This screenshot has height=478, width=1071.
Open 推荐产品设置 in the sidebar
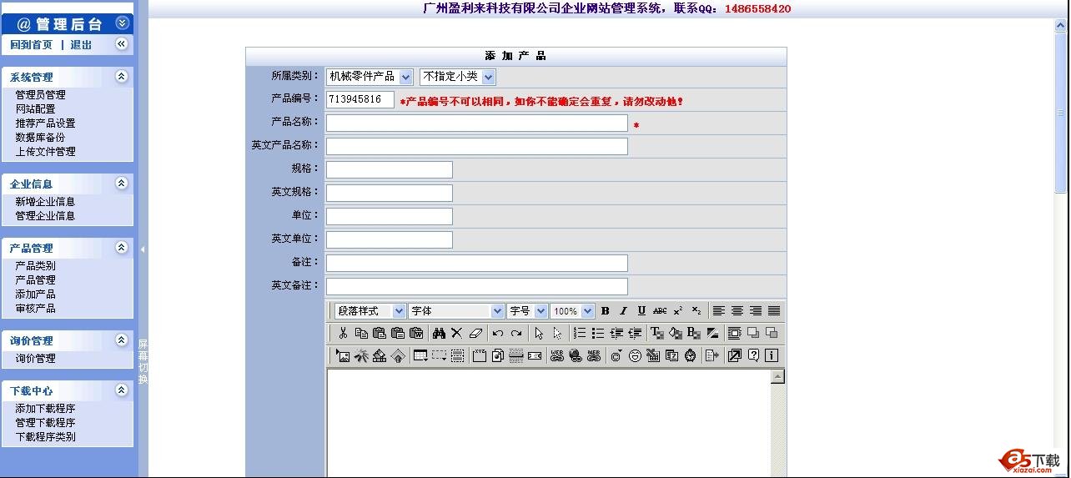pos(45,123)
